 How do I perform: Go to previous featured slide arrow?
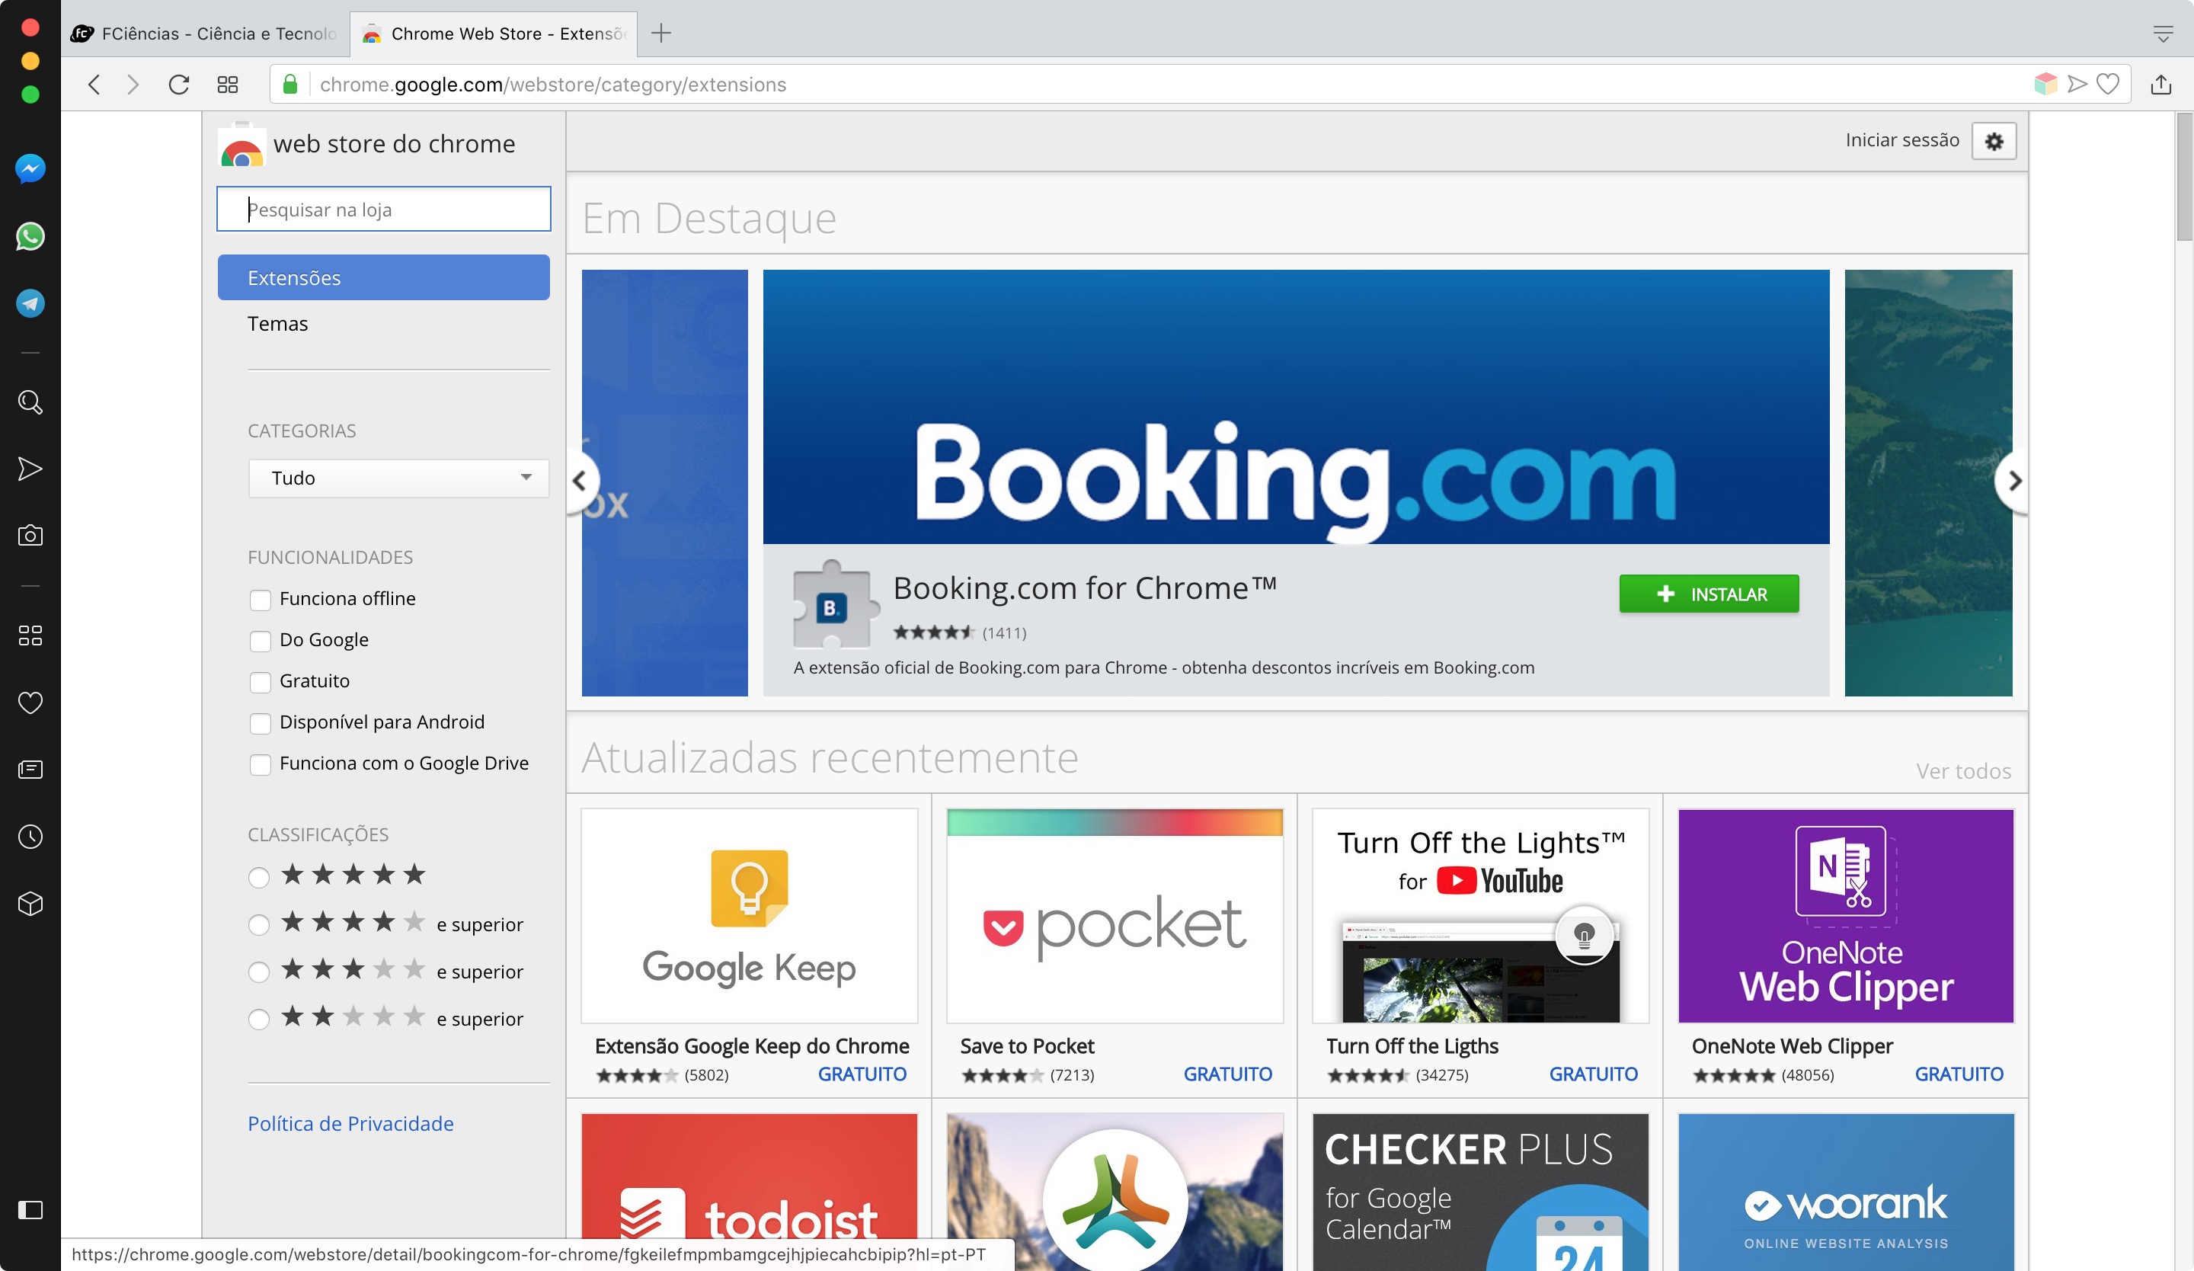[x=580, y=481]
